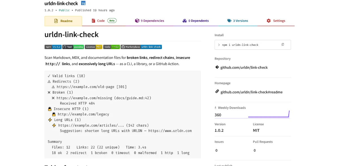Open the 0 Dependents tab
339x166 pixels.
(x=195, y=21)
